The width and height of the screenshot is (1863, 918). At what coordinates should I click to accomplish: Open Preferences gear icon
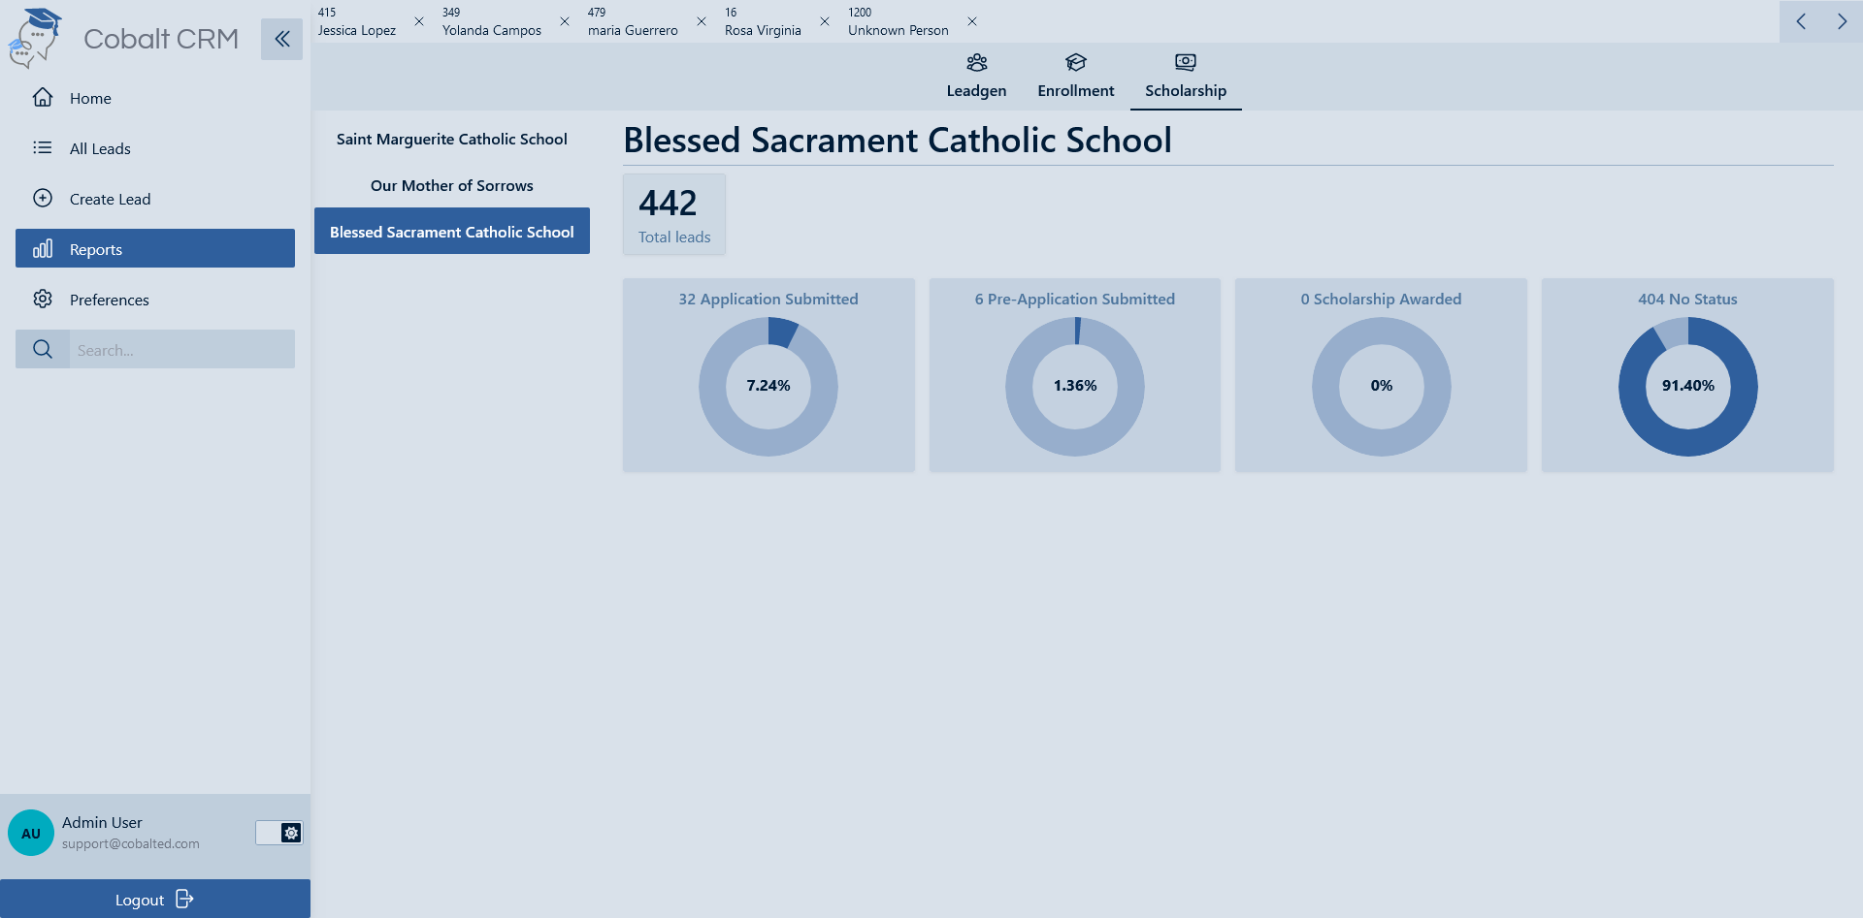click(x=43, y=300)
